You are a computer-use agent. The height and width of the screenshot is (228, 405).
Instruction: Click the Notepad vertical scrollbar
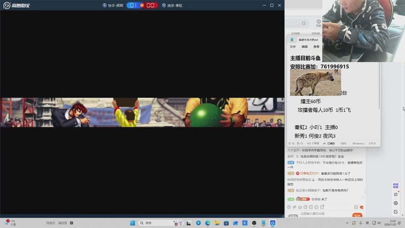click(379, 85)
